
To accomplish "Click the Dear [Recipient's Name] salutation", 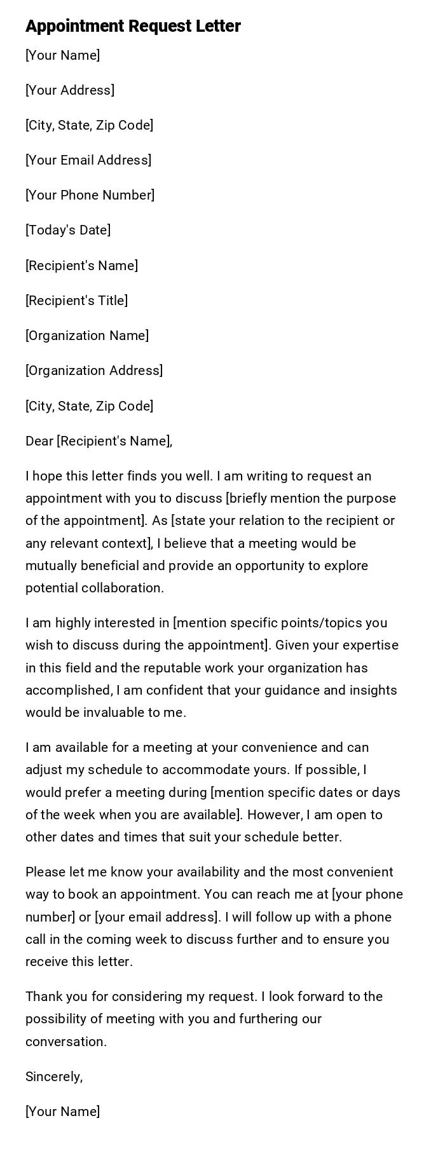I will tap(99, 441).
